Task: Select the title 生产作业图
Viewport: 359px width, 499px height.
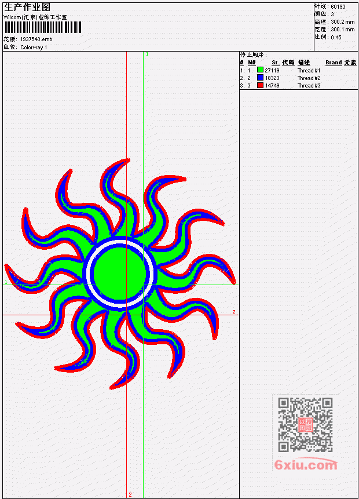Action: click(27, 7)
